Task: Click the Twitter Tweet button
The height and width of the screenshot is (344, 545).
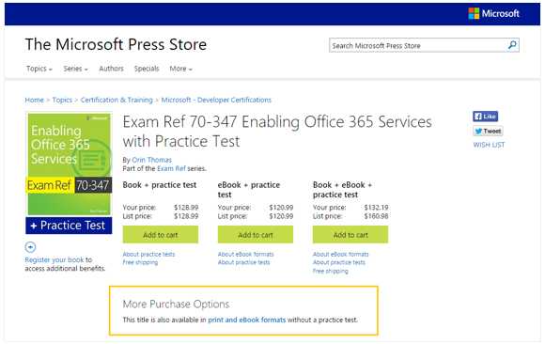Action: (488, 131)
